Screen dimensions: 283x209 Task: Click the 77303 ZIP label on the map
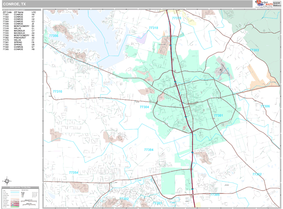click(x=254, y=50)
